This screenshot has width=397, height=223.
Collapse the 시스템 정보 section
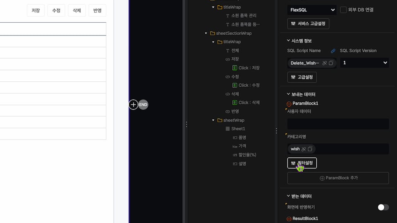pos(288,40)
